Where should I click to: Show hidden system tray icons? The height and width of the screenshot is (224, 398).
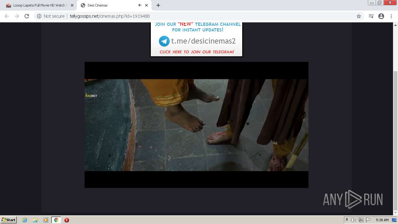[347, 220]
